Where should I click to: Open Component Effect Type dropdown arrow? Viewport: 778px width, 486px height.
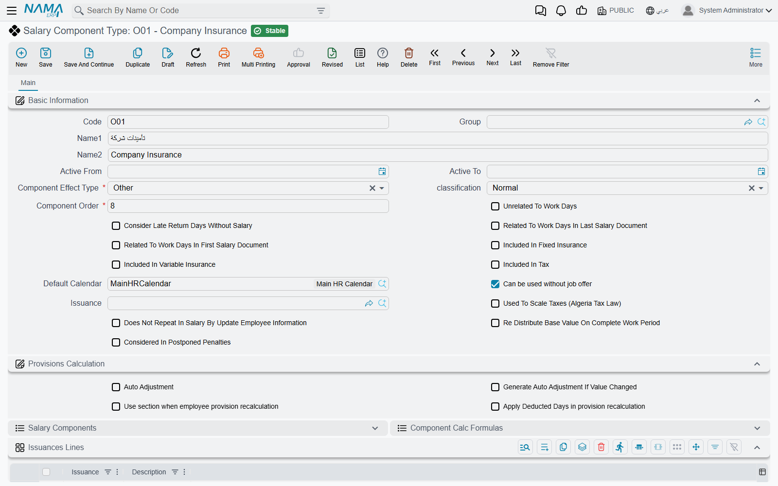pyautogui.click(x=382, y=188)
